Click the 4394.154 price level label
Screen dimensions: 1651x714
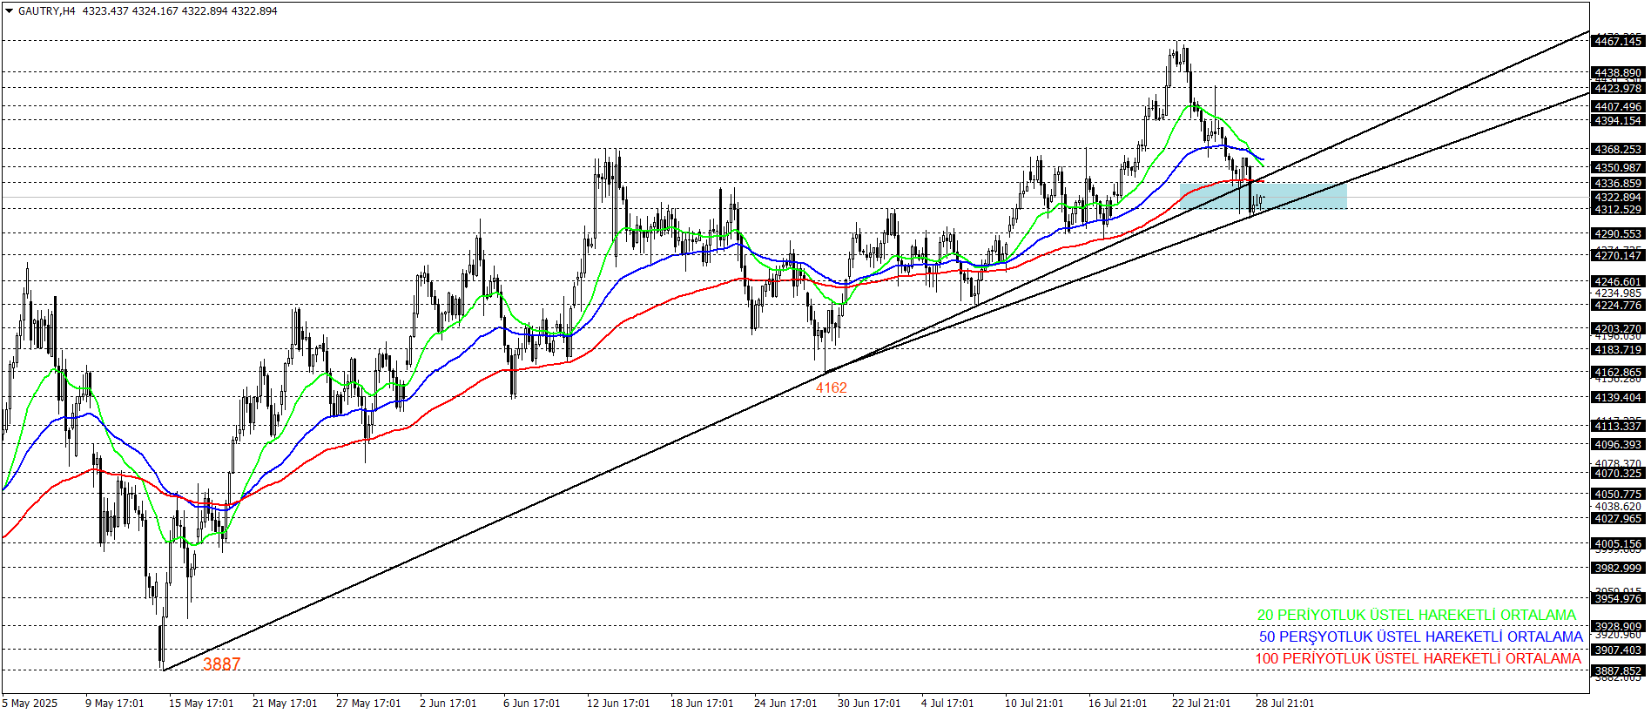point(1618,121)
